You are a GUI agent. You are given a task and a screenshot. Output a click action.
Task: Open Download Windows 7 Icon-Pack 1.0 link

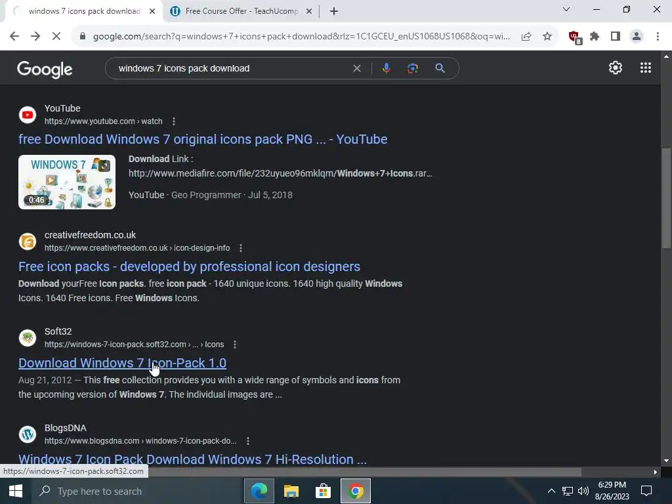(x=122, y=363)
